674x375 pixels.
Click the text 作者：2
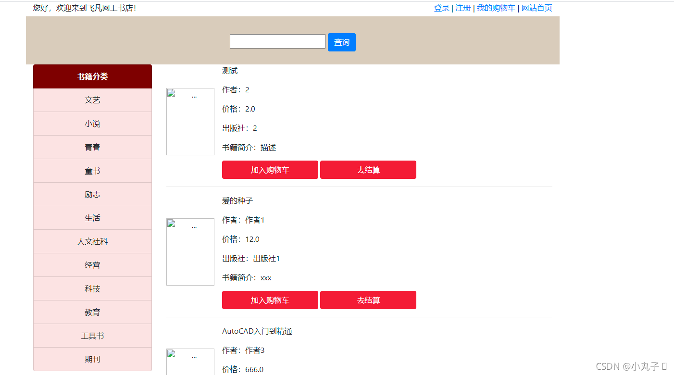click(236, 90)
